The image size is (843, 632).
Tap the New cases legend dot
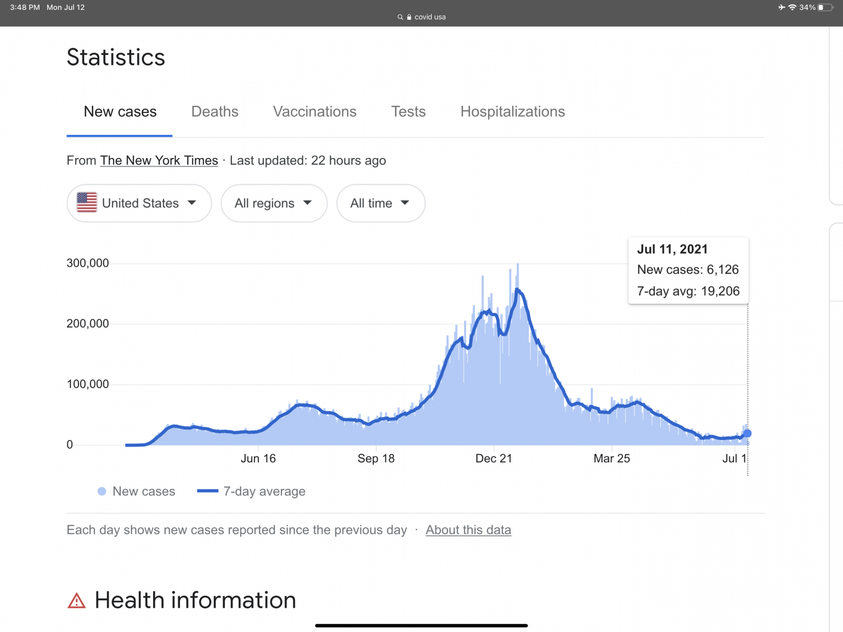pyautogui.click(x=101, y=492)
